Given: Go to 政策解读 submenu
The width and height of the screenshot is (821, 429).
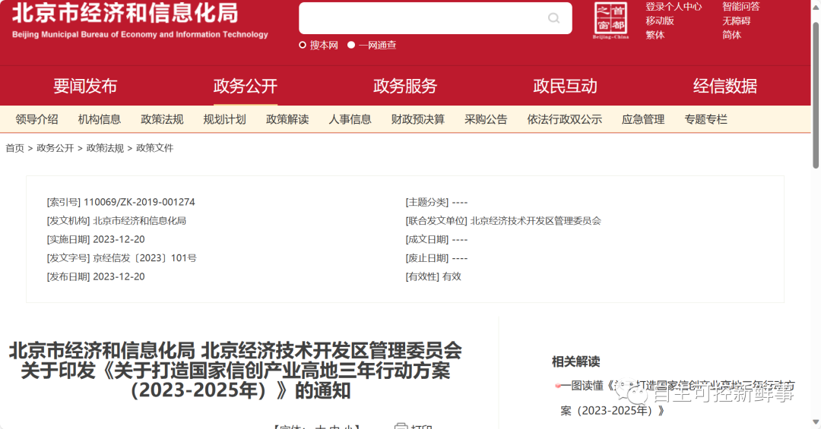Looking at the screenshot, I should click(x=287, y=119).
